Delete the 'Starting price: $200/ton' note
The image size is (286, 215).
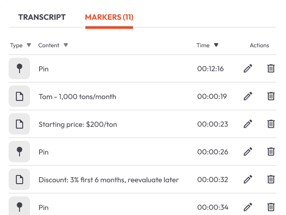click(x=271, y=124)
